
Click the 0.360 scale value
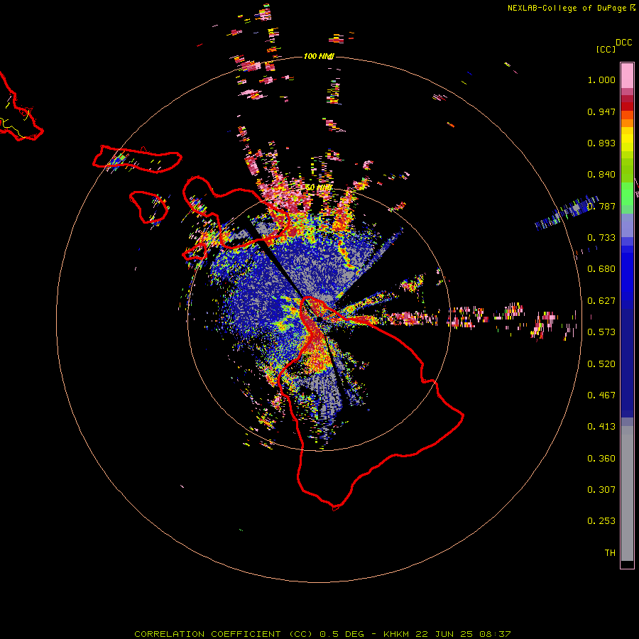pyautogui.click(x=601, y=459)
